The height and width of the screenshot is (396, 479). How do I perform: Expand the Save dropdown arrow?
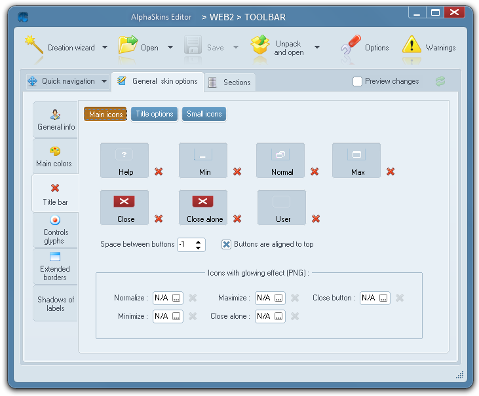tap(235, 47)
